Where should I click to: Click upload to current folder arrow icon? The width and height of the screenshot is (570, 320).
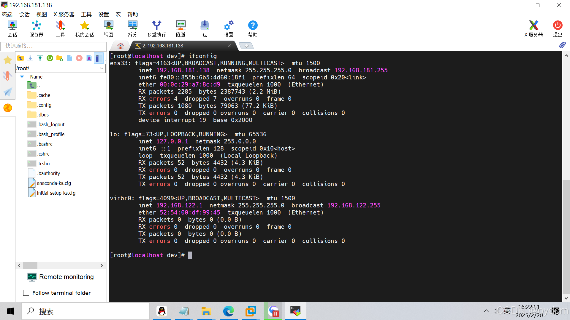(40, 58)
